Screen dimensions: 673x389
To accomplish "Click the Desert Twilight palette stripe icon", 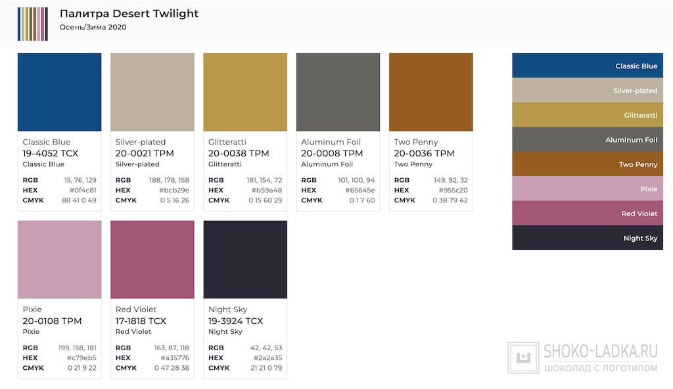I will (32, 23).
